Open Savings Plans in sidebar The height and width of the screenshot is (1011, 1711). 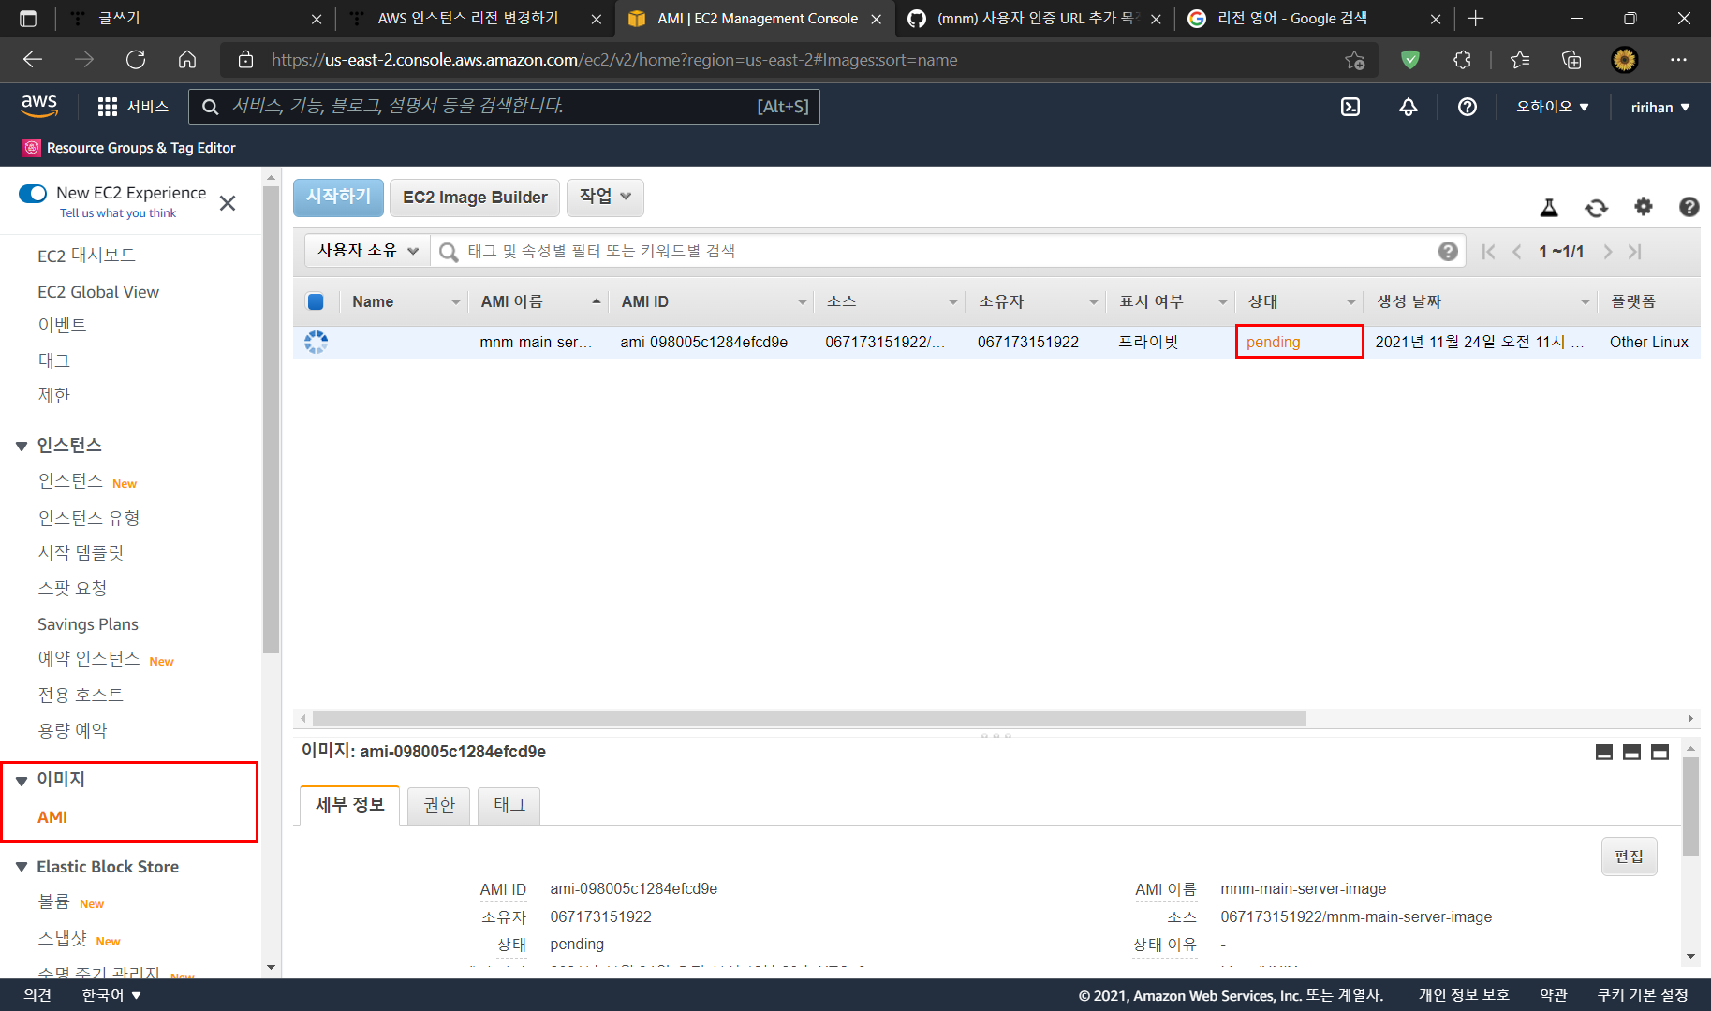click(88, 624)
